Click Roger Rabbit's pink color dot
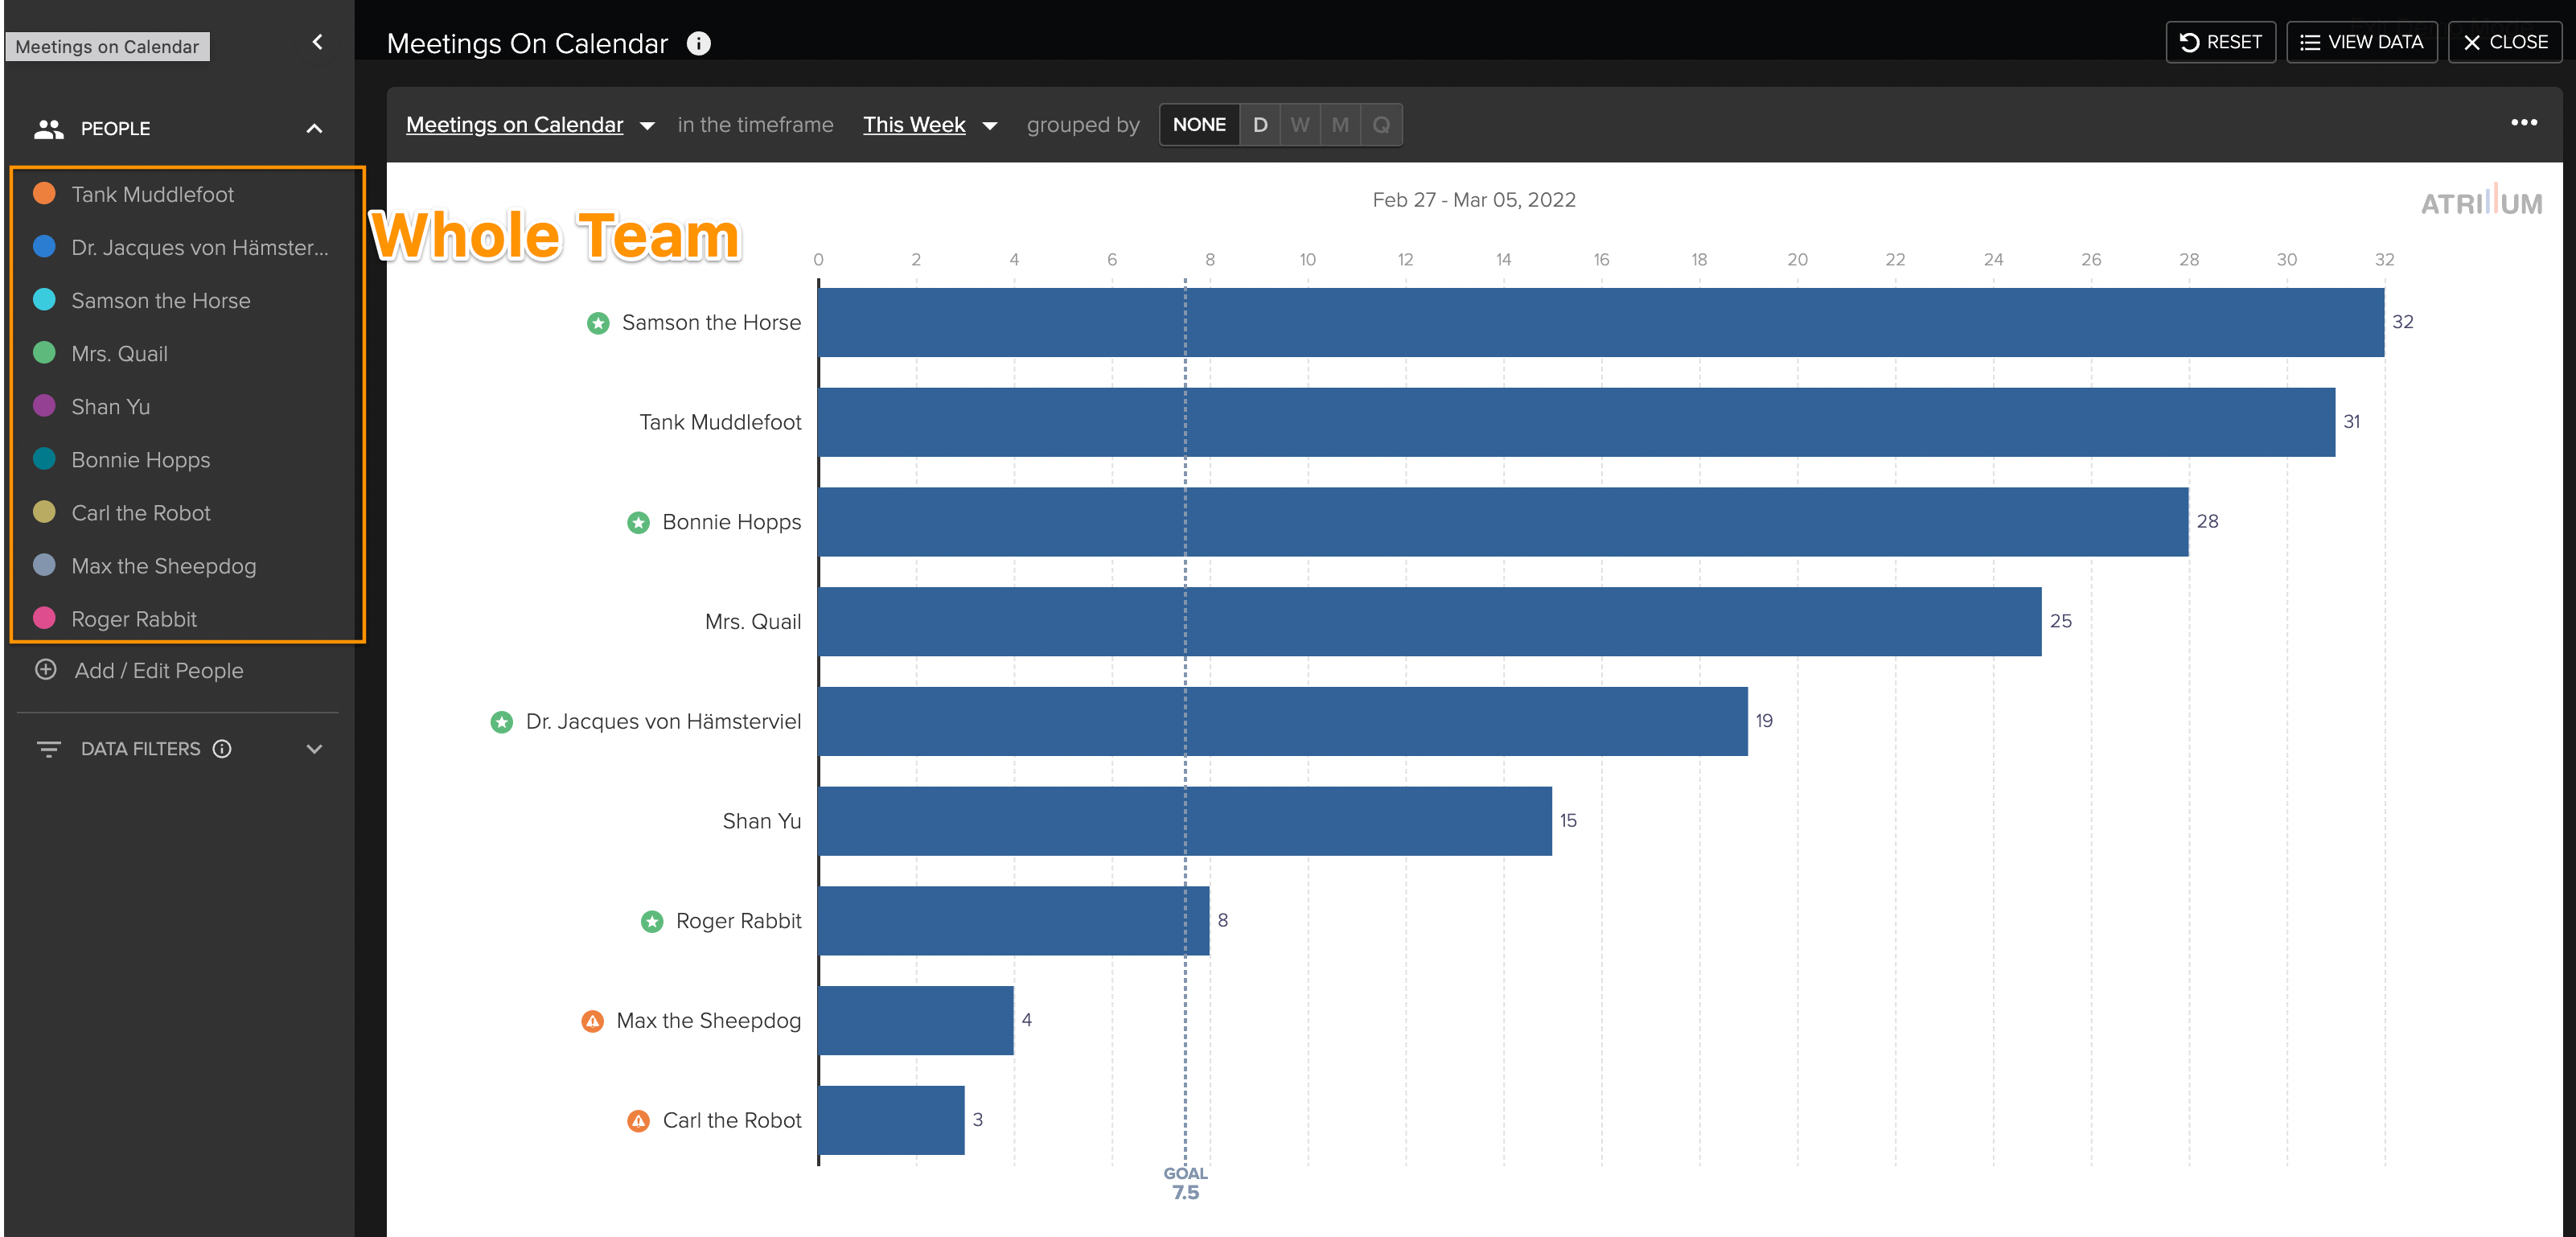This screenshot has width=2576, height=1237. click(44, 617)
